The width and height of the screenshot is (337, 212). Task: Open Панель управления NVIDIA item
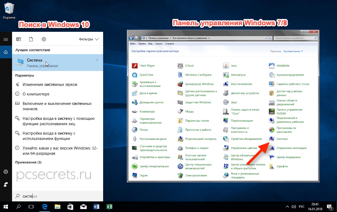pyautogui.click(x=286, y=111)
